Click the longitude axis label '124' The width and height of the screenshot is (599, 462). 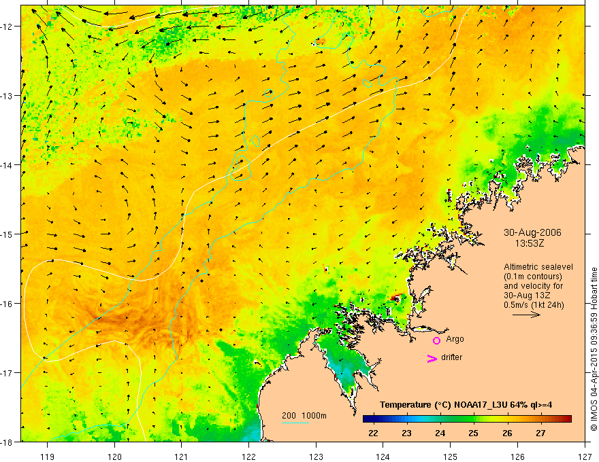pos(383,457)
